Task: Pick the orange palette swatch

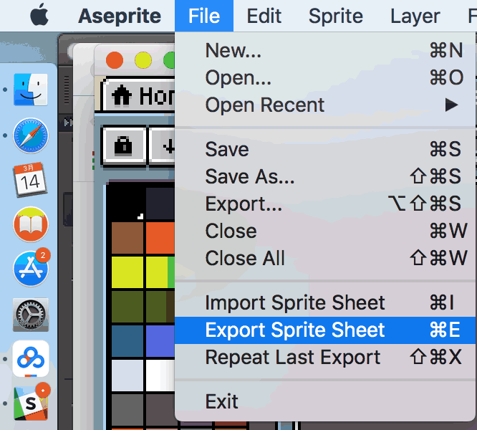Action: (160, 238)
